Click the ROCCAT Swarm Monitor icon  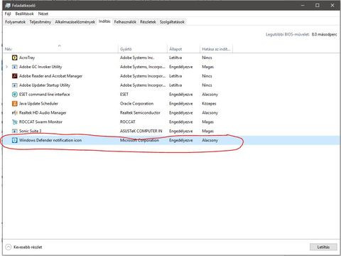click(15, 122)
